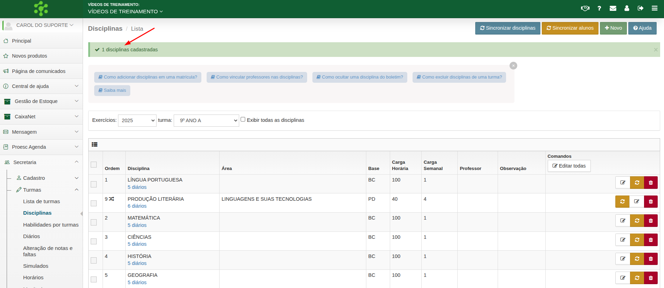Open the turma 9º ANO A dropdown
The image size is (664, 288).
pos(206,120)
